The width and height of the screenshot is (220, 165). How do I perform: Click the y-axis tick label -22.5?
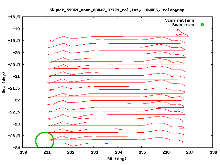[x=14, y=112]
